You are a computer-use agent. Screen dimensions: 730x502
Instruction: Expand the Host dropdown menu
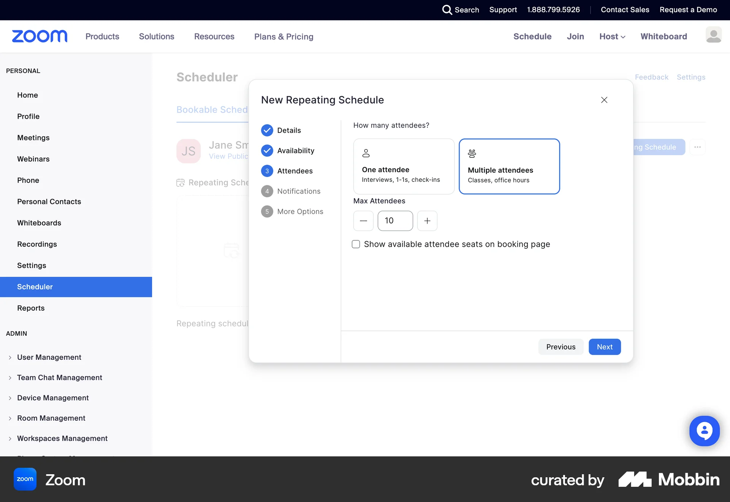click(612, 36)
